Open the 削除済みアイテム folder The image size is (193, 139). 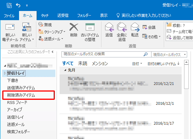click(21, 95)
